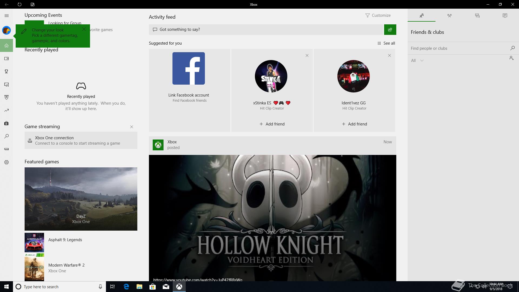Screen dimensions: 519x292
Task: Open Captures sidebar icon
Action: (x=6, y=84)
